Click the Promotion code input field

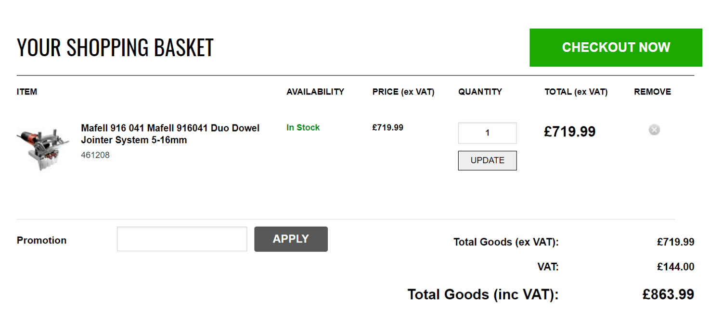pos(181,239)
